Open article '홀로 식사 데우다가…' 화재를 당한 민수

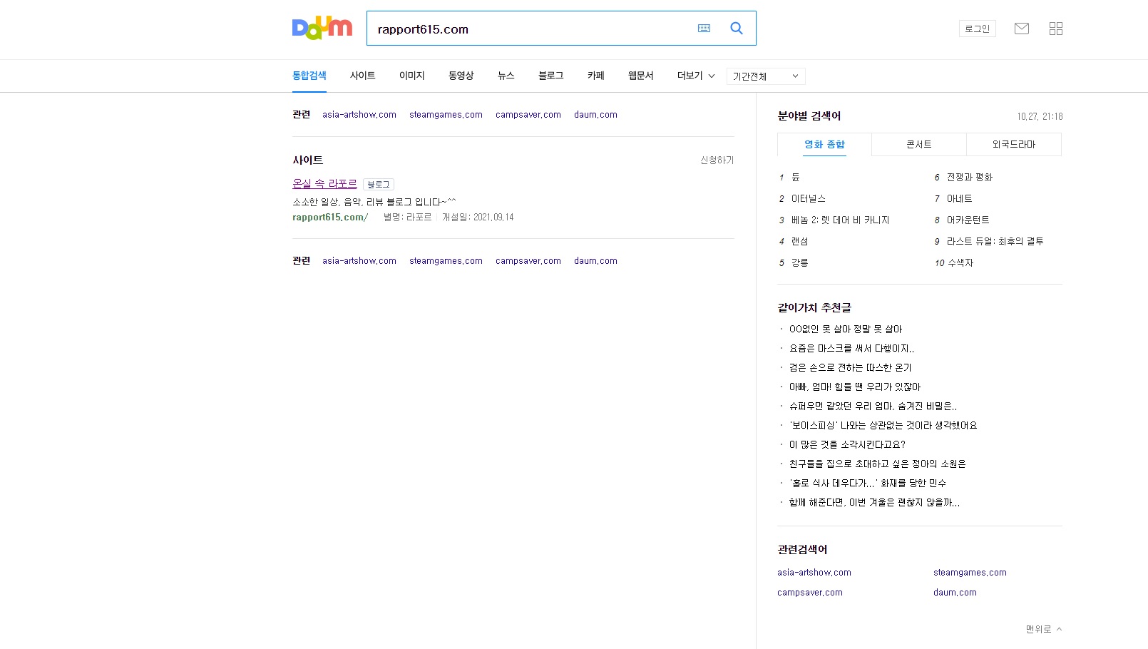click(x=868, y=484)
